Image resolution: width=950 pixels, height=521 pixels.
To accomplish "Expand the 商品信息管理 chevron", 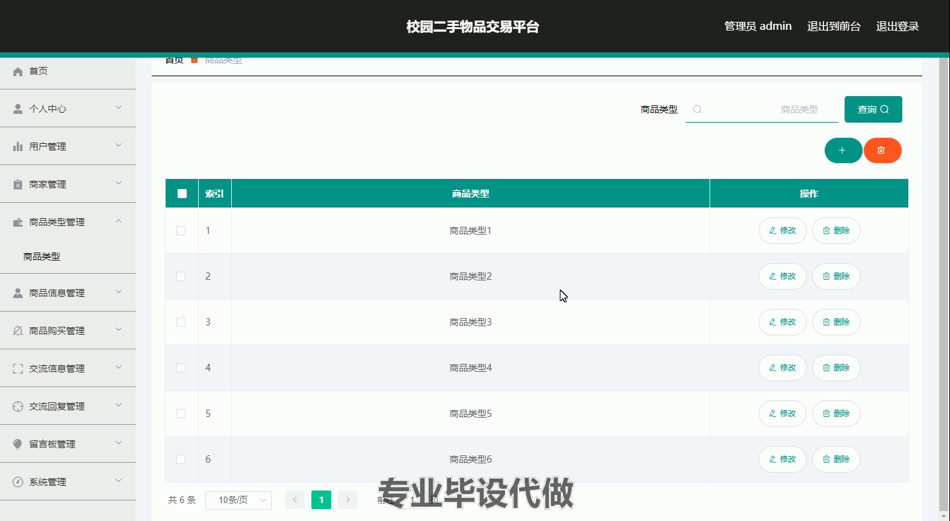I will (x=119, y=292).
